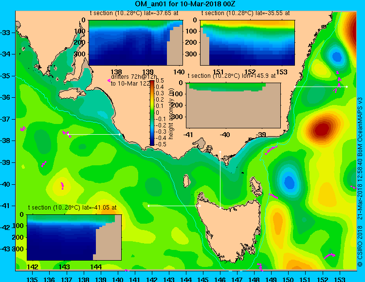Click the 135 longitude label on the bottom axis
365x282 pixels.
(32, 279)
